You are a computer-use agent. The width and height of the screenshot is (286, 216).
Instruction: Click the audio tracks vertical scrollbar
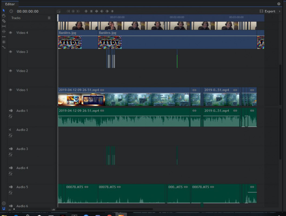[x=280, y=134]
